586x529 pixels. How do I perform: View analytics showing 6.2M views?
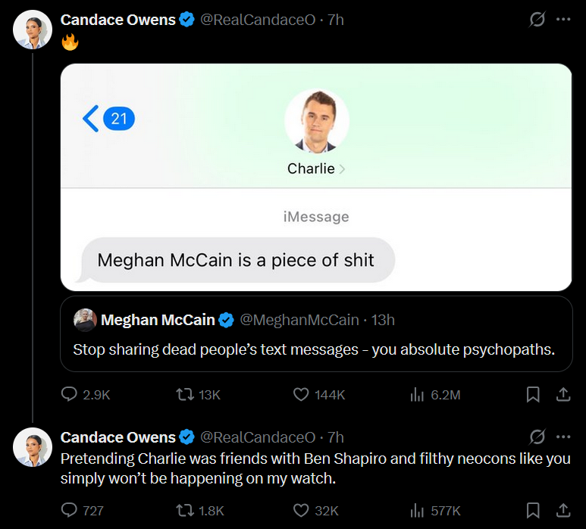coord(435,395)
